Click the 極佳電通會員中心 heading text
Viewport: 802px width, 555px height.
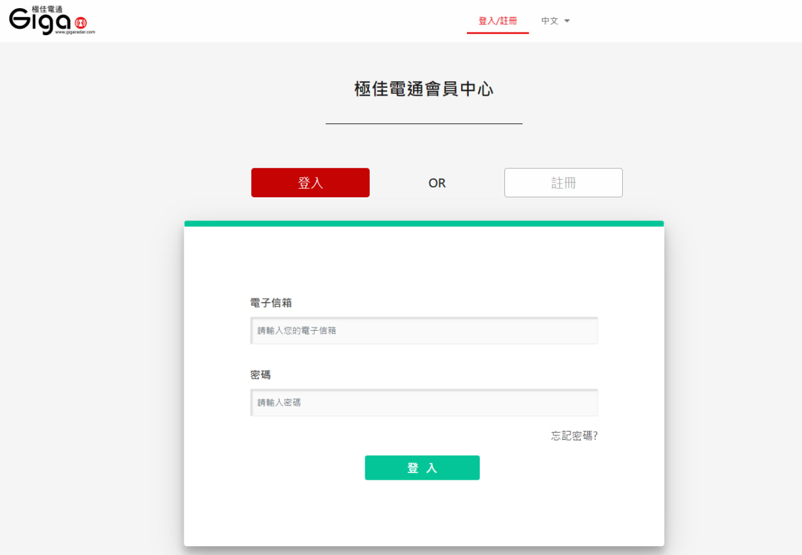click(x=424, y=89)
